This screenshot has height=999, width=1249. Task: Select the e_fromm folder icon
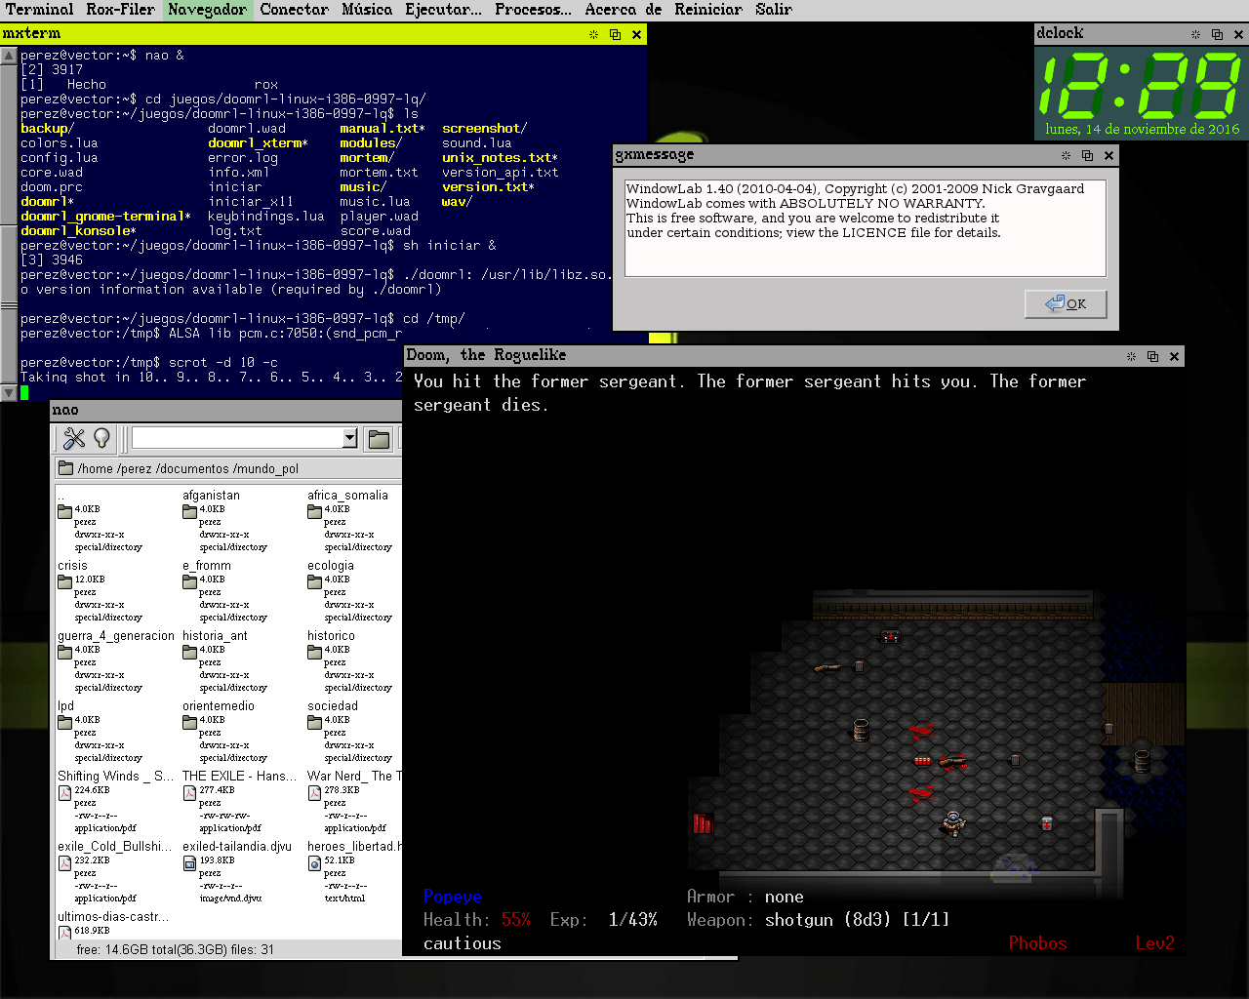pos(189,581)
